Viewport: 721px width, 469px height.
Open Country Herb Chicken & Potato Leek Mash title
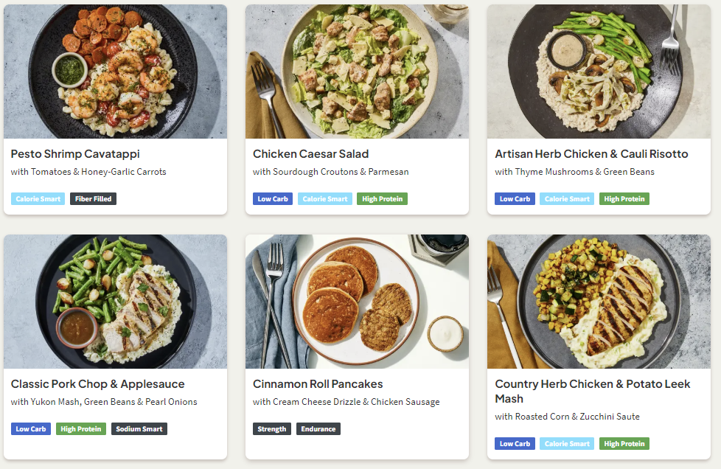tap(593, 392)
